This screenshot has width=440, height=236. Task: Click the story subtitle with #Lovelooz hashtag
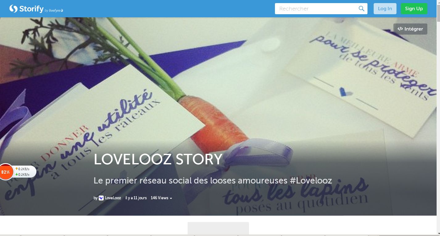point(213,181)
